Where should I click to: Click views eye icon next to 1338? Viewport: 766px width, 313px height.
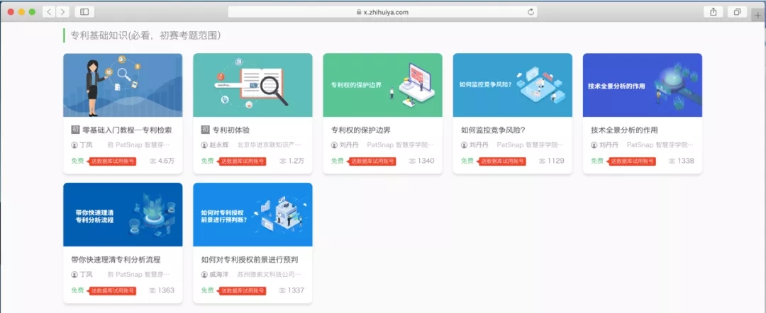pos(672,161)
